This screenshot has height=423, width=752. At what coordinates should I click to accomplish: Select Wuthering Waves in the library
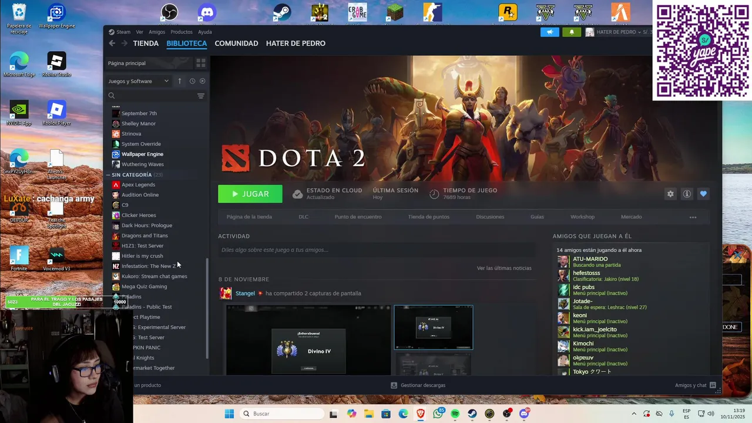(x=142, y=164)
